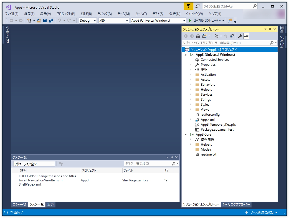The height and width of the screenshot is (218, 289).
Task: Select Connected Services item
Action: point(215,60)
